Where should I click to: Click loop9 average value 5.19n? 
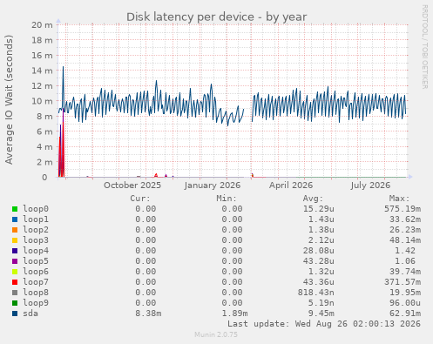click(x=321, y=303)
